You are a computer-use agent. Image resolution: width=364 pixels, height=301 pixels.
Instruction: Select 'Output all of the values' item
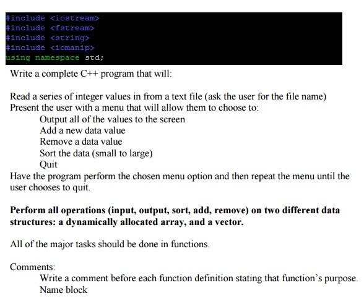113,119
